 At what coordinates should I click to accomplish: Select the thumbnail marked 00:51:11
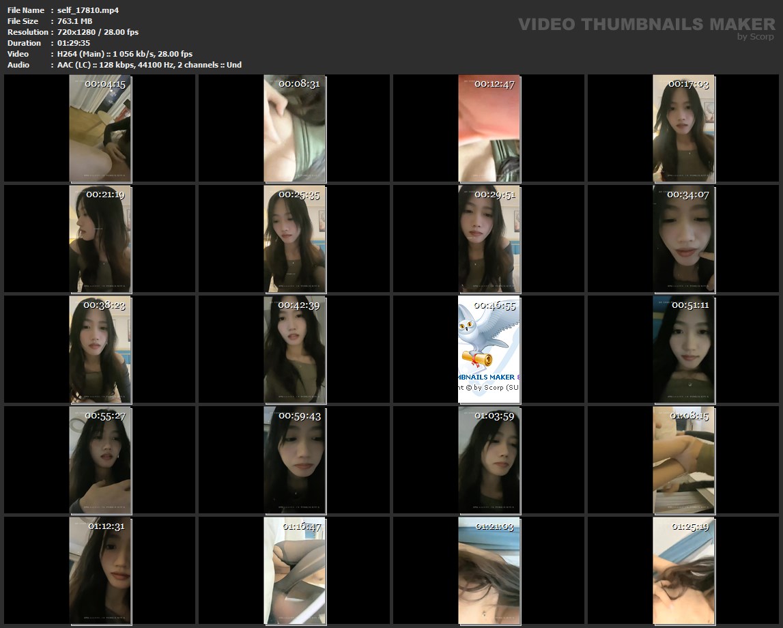click(x=683, y=349)
